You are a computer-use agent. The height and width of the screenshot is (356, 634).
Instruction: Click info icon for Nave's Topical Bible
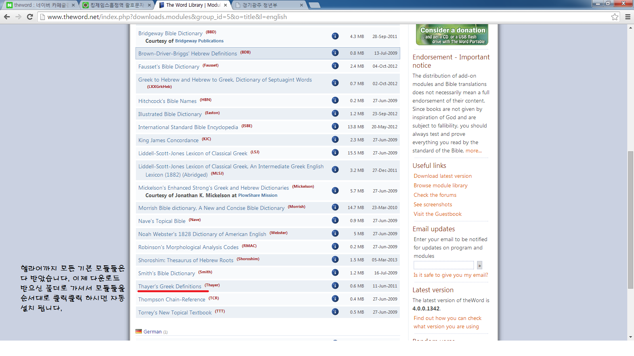tap(335, 220)
